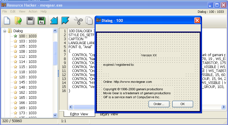Click the tree vertical scrollbar thumb

[x=55, y=53]
